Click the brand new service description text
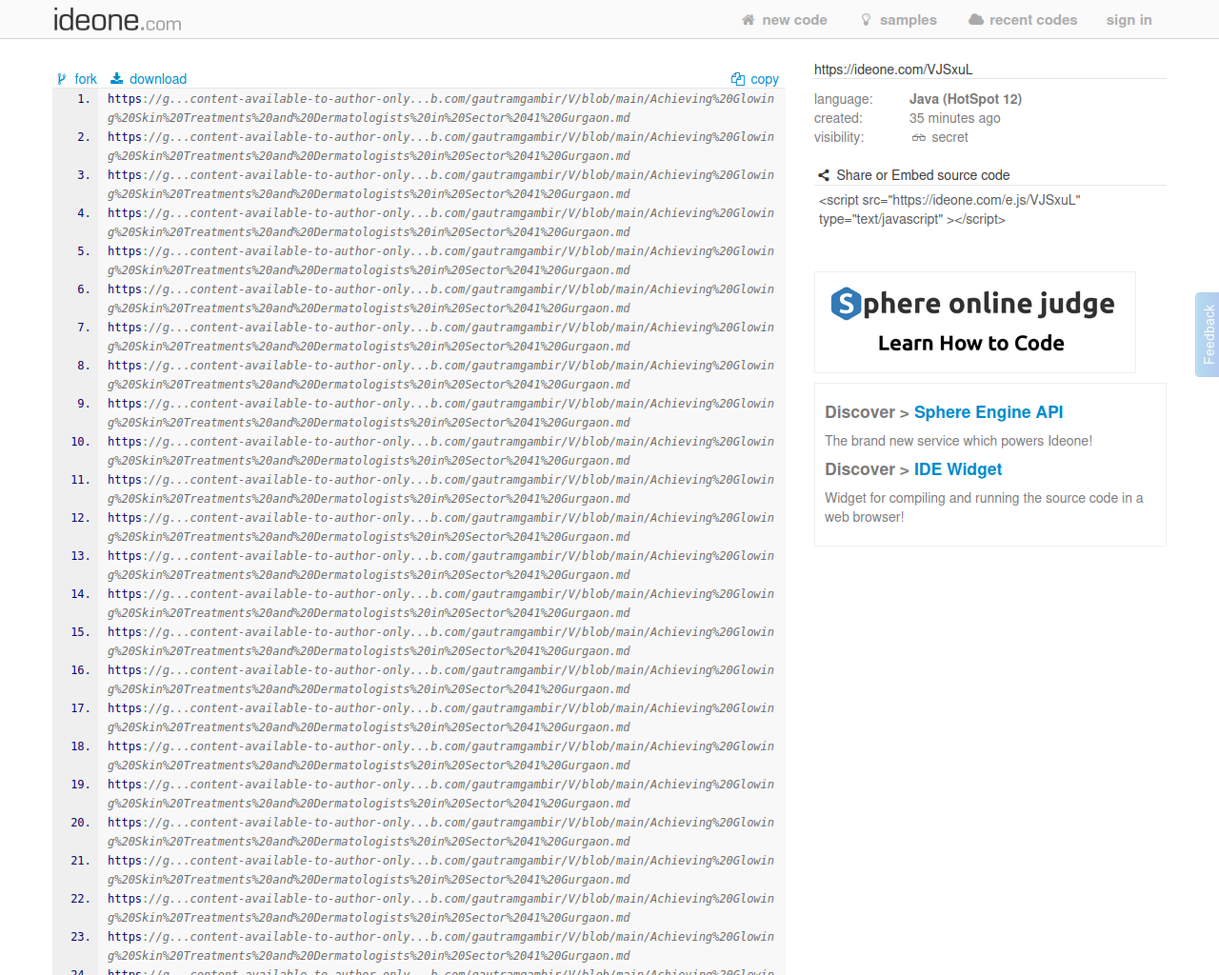The image size is (1219, 975). 958,441
